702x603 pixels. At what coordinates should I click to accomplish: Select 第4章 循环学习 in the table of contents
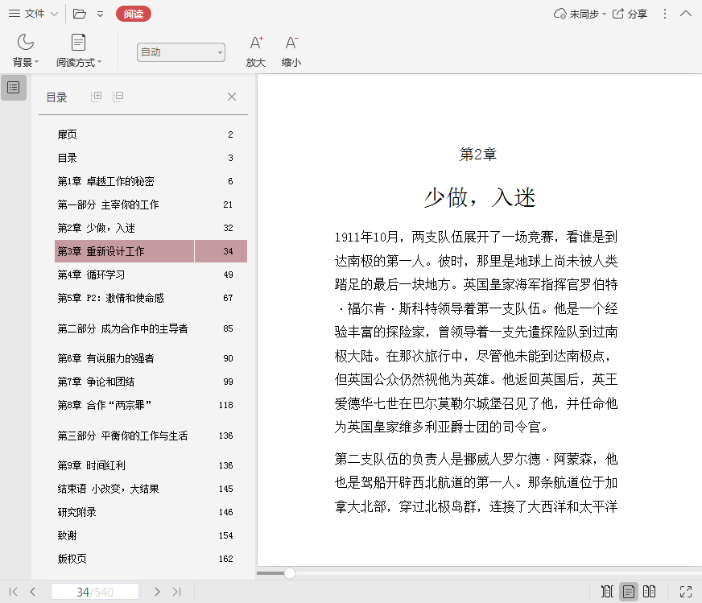coord(91,275)
